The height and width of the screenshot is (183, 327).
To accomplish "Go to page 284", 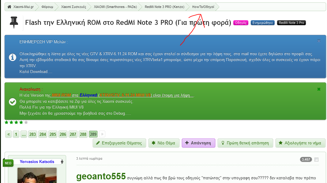I will (43, 134).
